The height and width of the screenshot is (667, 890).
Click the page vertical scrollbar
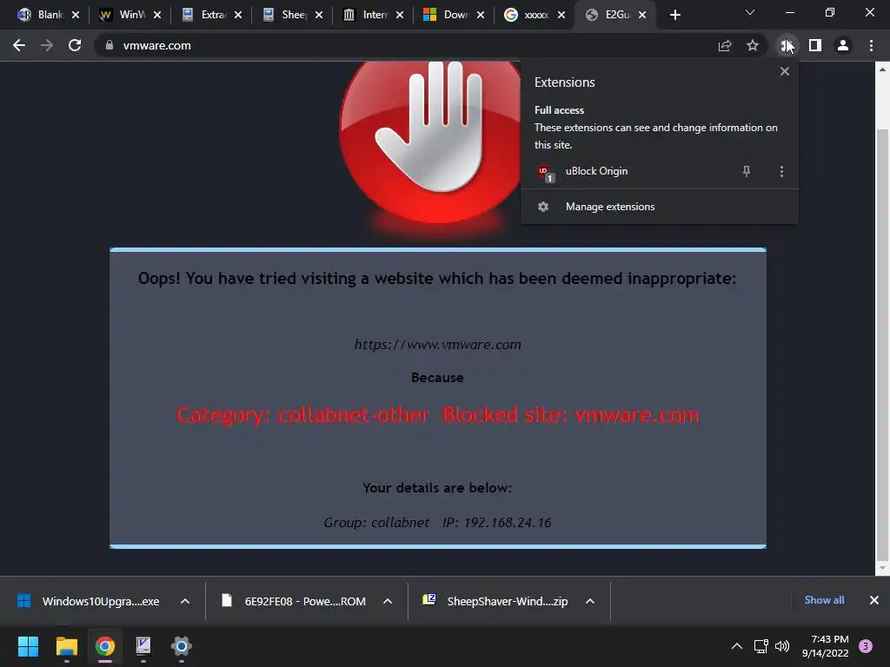tap(882, 346)
